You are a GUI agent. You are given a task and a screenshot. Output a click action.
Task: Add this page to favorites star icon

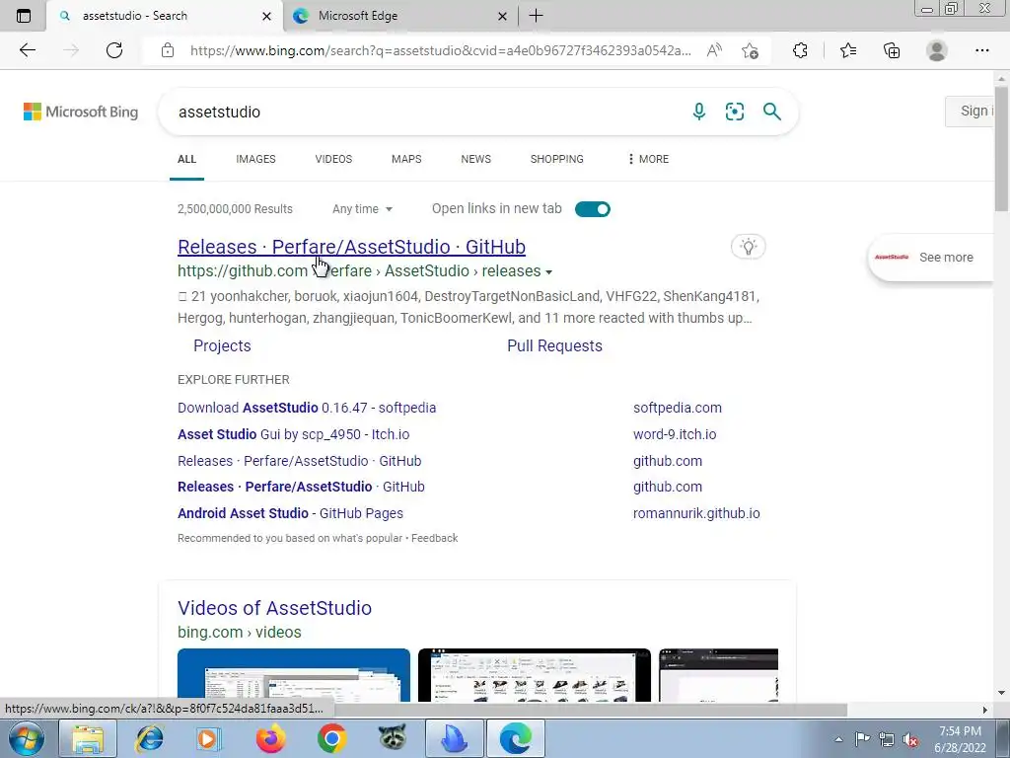click(x=750, y=50)
